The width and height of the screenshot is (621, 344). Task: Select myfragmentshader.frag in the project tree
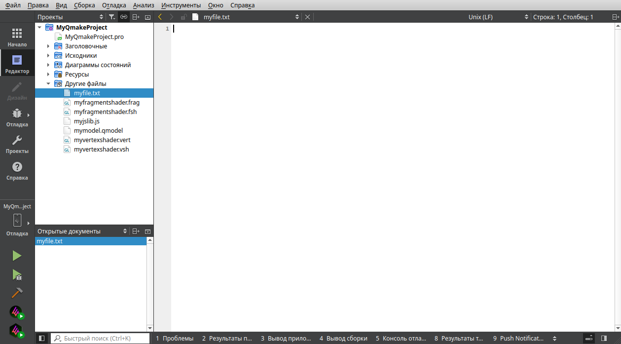tap(107, 103)
